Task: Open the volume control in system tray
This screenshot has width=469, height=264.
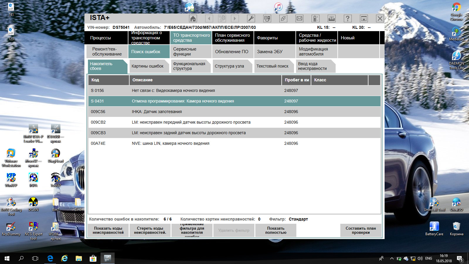Action: point(420,258)
